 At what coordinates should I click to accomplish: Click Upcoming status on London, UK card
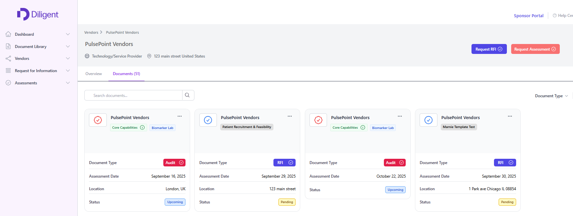175,202
